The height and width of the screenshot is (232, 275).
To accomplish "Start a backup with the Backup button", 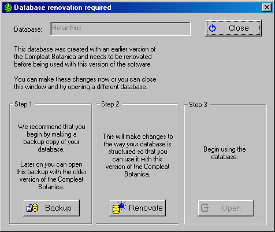I will click(51, 208).
